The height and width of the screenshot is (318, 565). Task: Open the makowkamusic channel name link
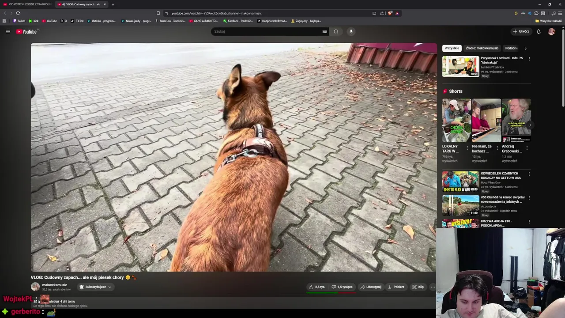pos(55,285)
